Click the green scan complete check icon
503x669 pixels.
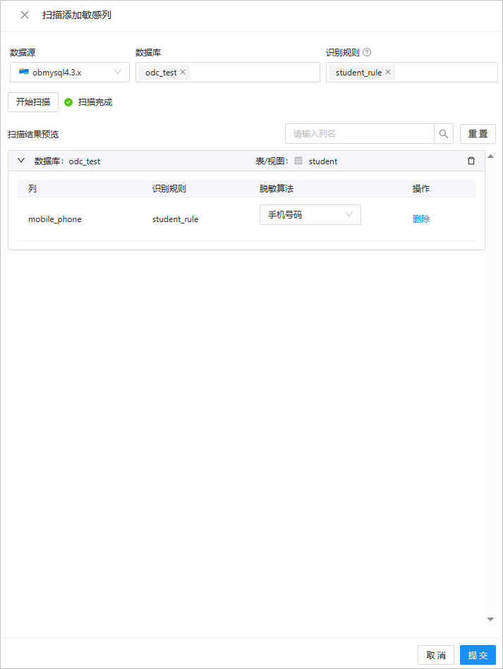68,102
